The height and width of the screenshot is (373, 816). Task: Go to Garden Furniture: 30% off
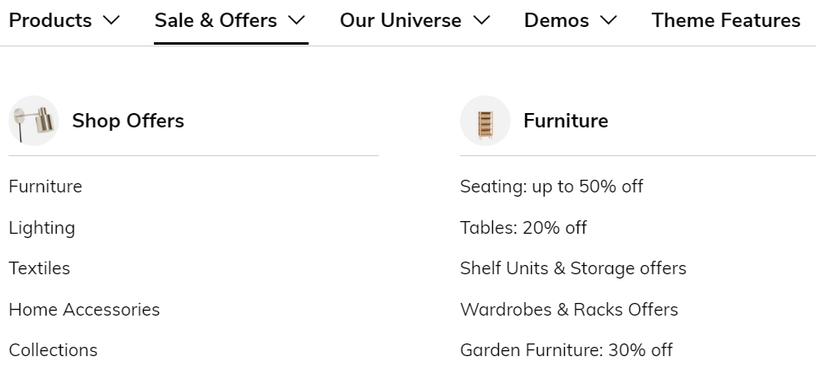click(x=567, y=349)
